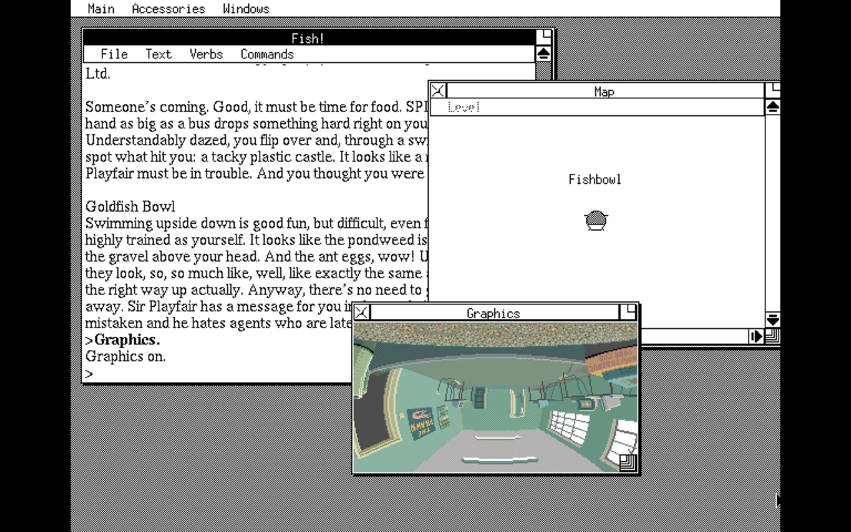Screen dimensions: 851x532
Task: Click the 'Goldfish Bowl' location heading
Action: 130,207
